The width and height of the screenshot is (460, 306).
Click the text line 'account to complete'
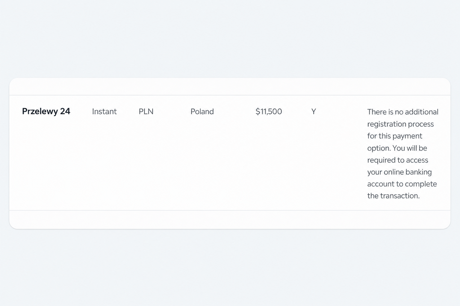(402, 184)
